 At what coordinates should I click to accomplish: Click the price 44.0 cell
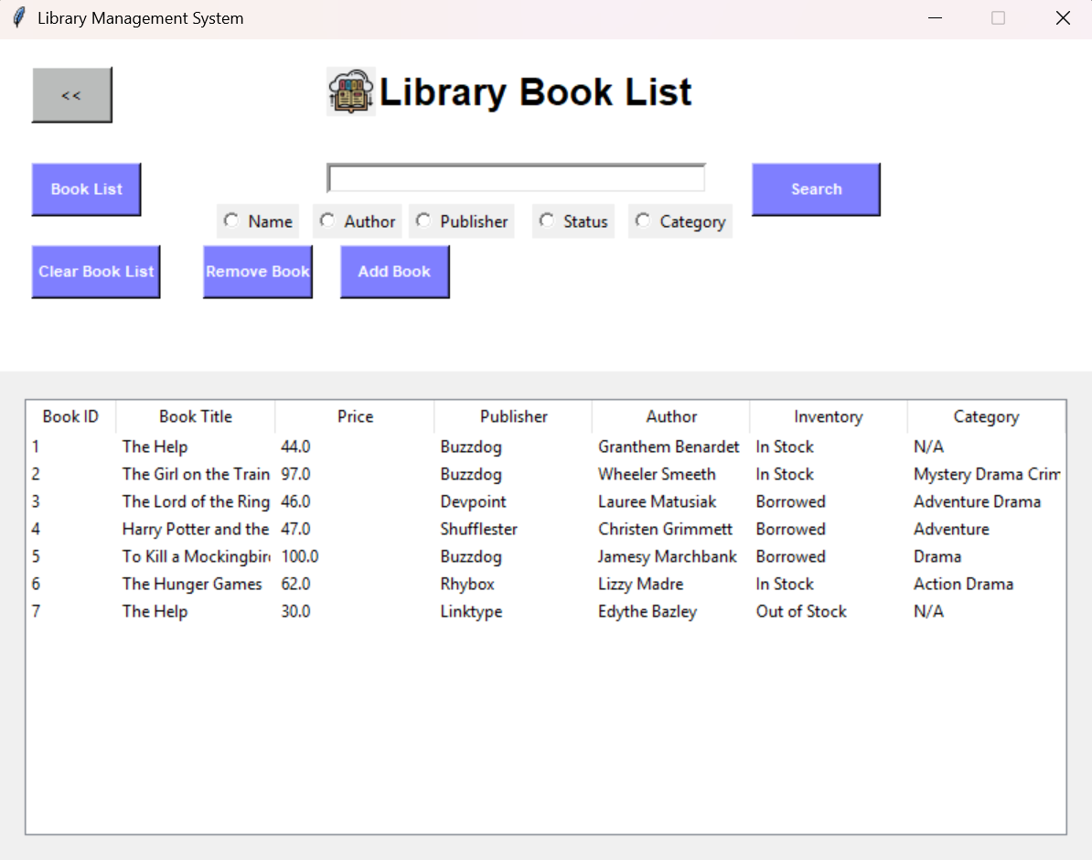(296, 446)
